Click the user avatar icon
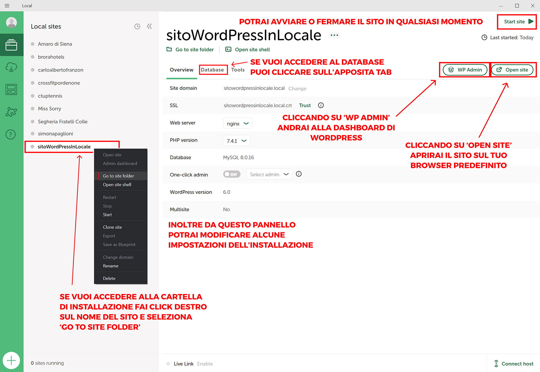The width and height of the screenshot is (540, 372). (11, 22)
